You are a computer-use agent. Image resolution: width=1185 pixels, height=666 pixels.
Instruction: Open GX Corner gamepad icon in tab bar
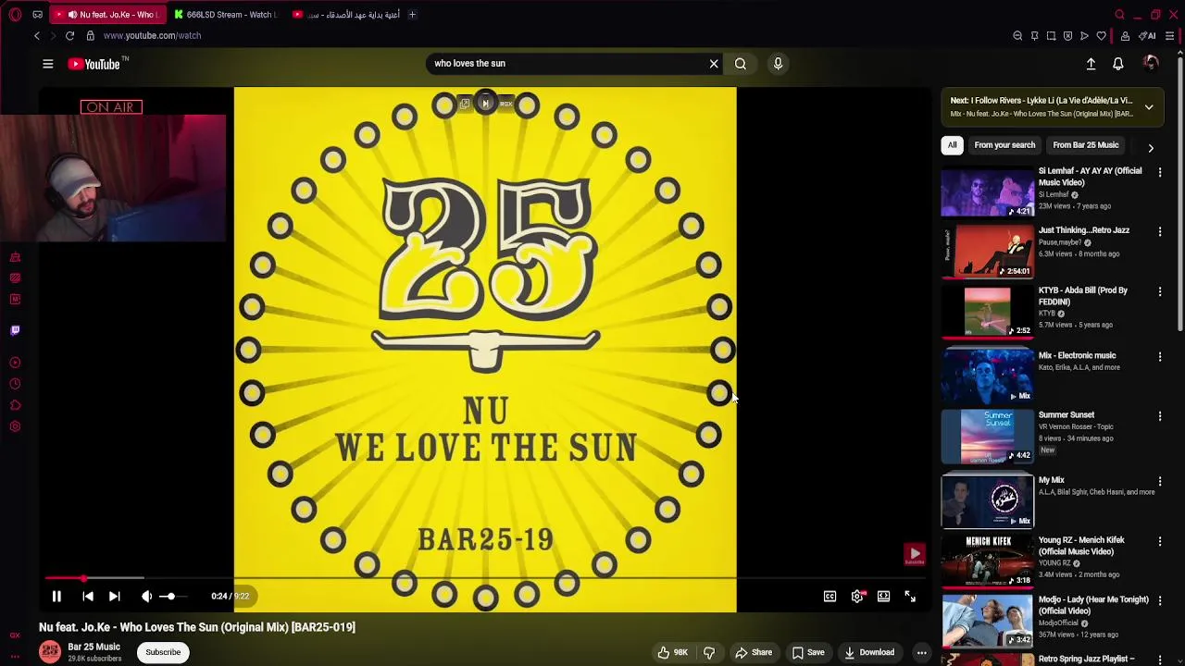(37, 15)
